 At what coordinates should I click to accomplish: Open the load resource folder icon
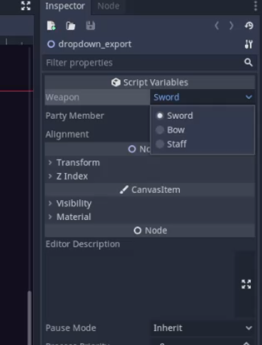[x=70, y=25]
